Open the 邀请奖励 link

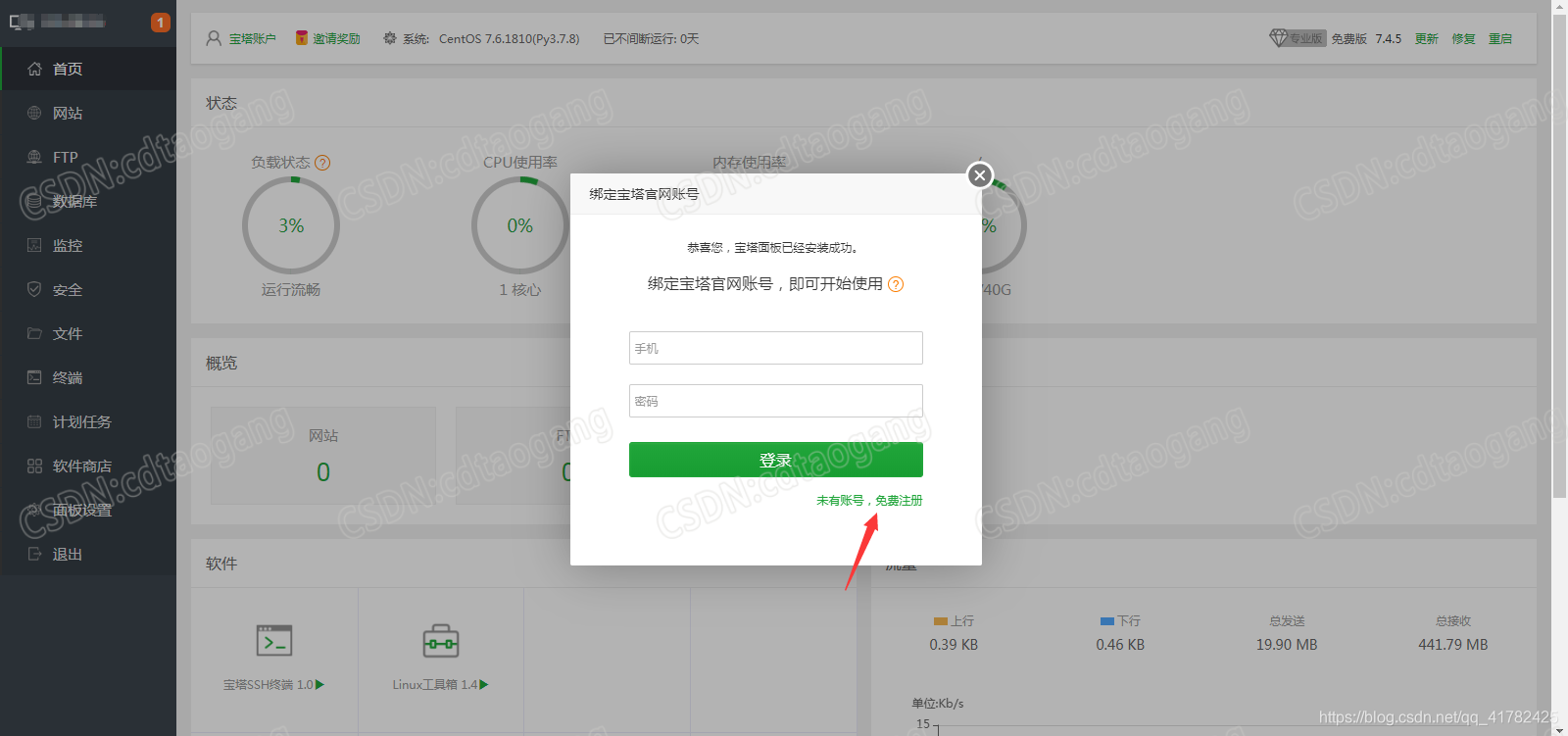point(336,39)
